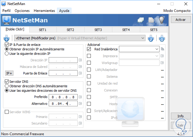Click the Dirección IP address field
The height and width of the screenshot is (137, 193).
click(63, 60)
